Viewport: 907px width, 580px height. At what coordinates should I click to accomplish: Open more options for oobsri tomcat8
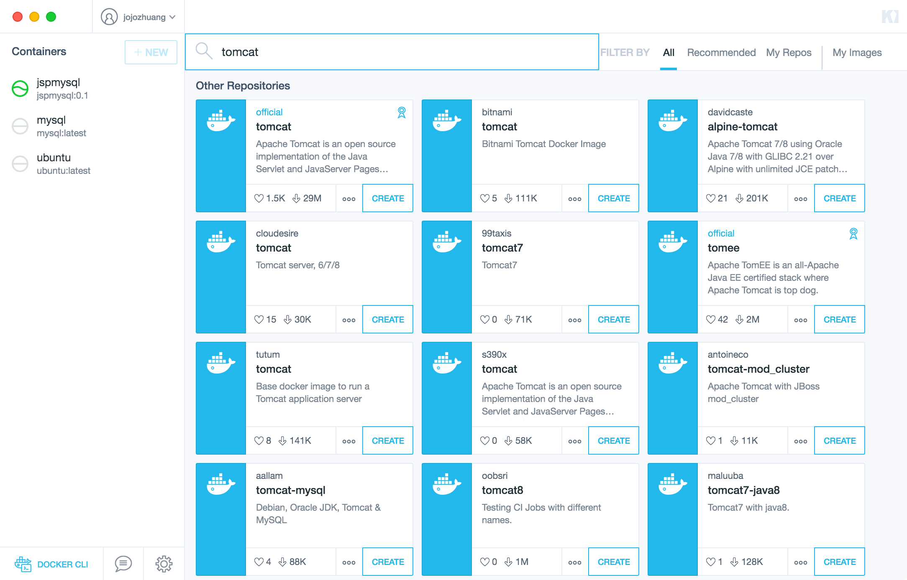point(575,562)
